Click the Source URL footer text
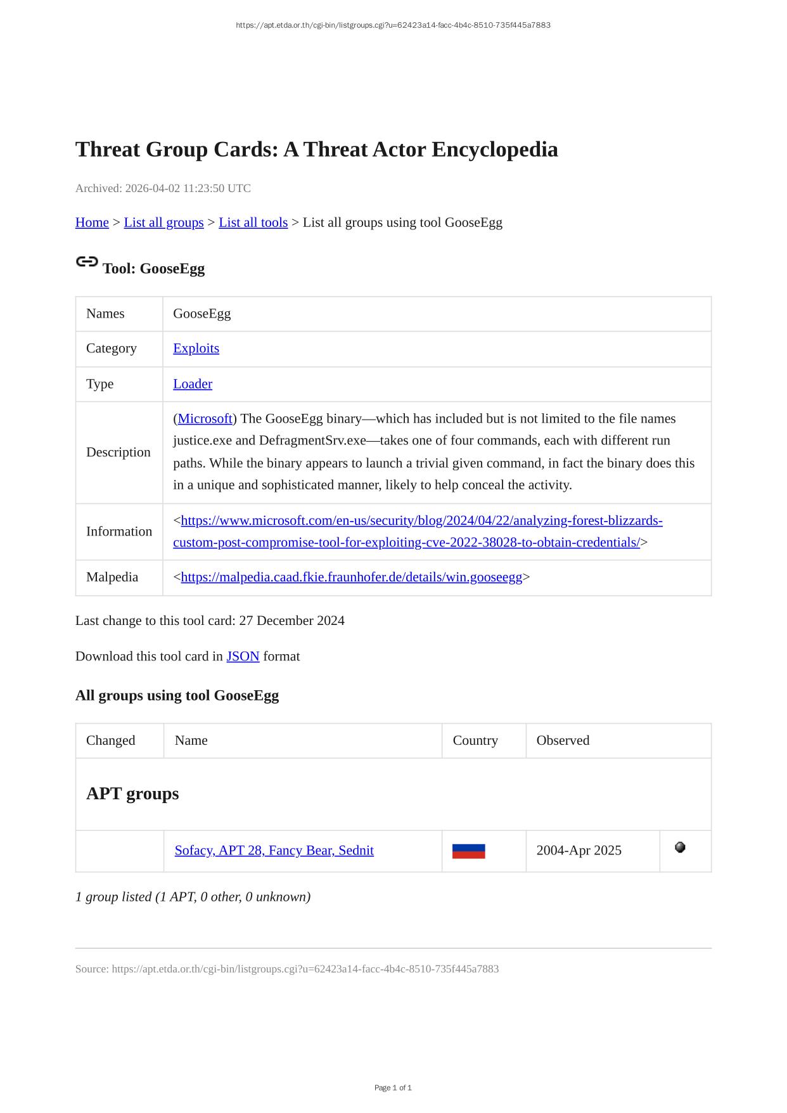This screenshot has width=787, height=1113. point(287,969)
